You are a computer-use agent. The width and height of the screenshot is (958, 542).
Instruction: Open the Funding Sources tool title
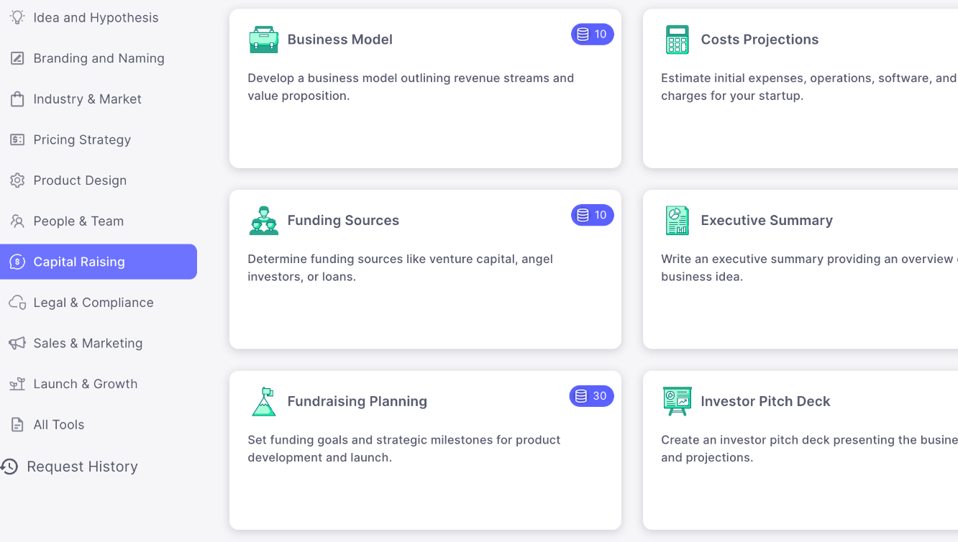point(343,221)
